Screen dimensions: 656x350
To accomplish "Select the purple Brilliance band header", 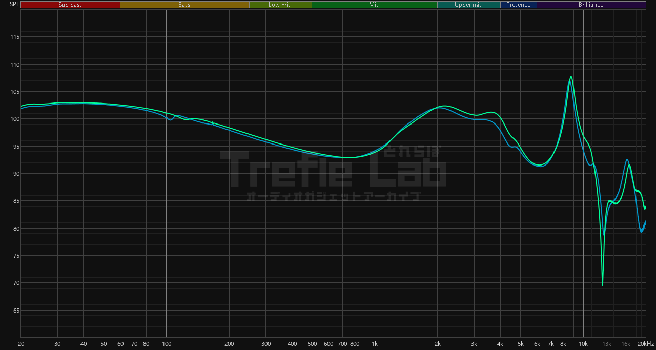I will click(x=591, y=5).
